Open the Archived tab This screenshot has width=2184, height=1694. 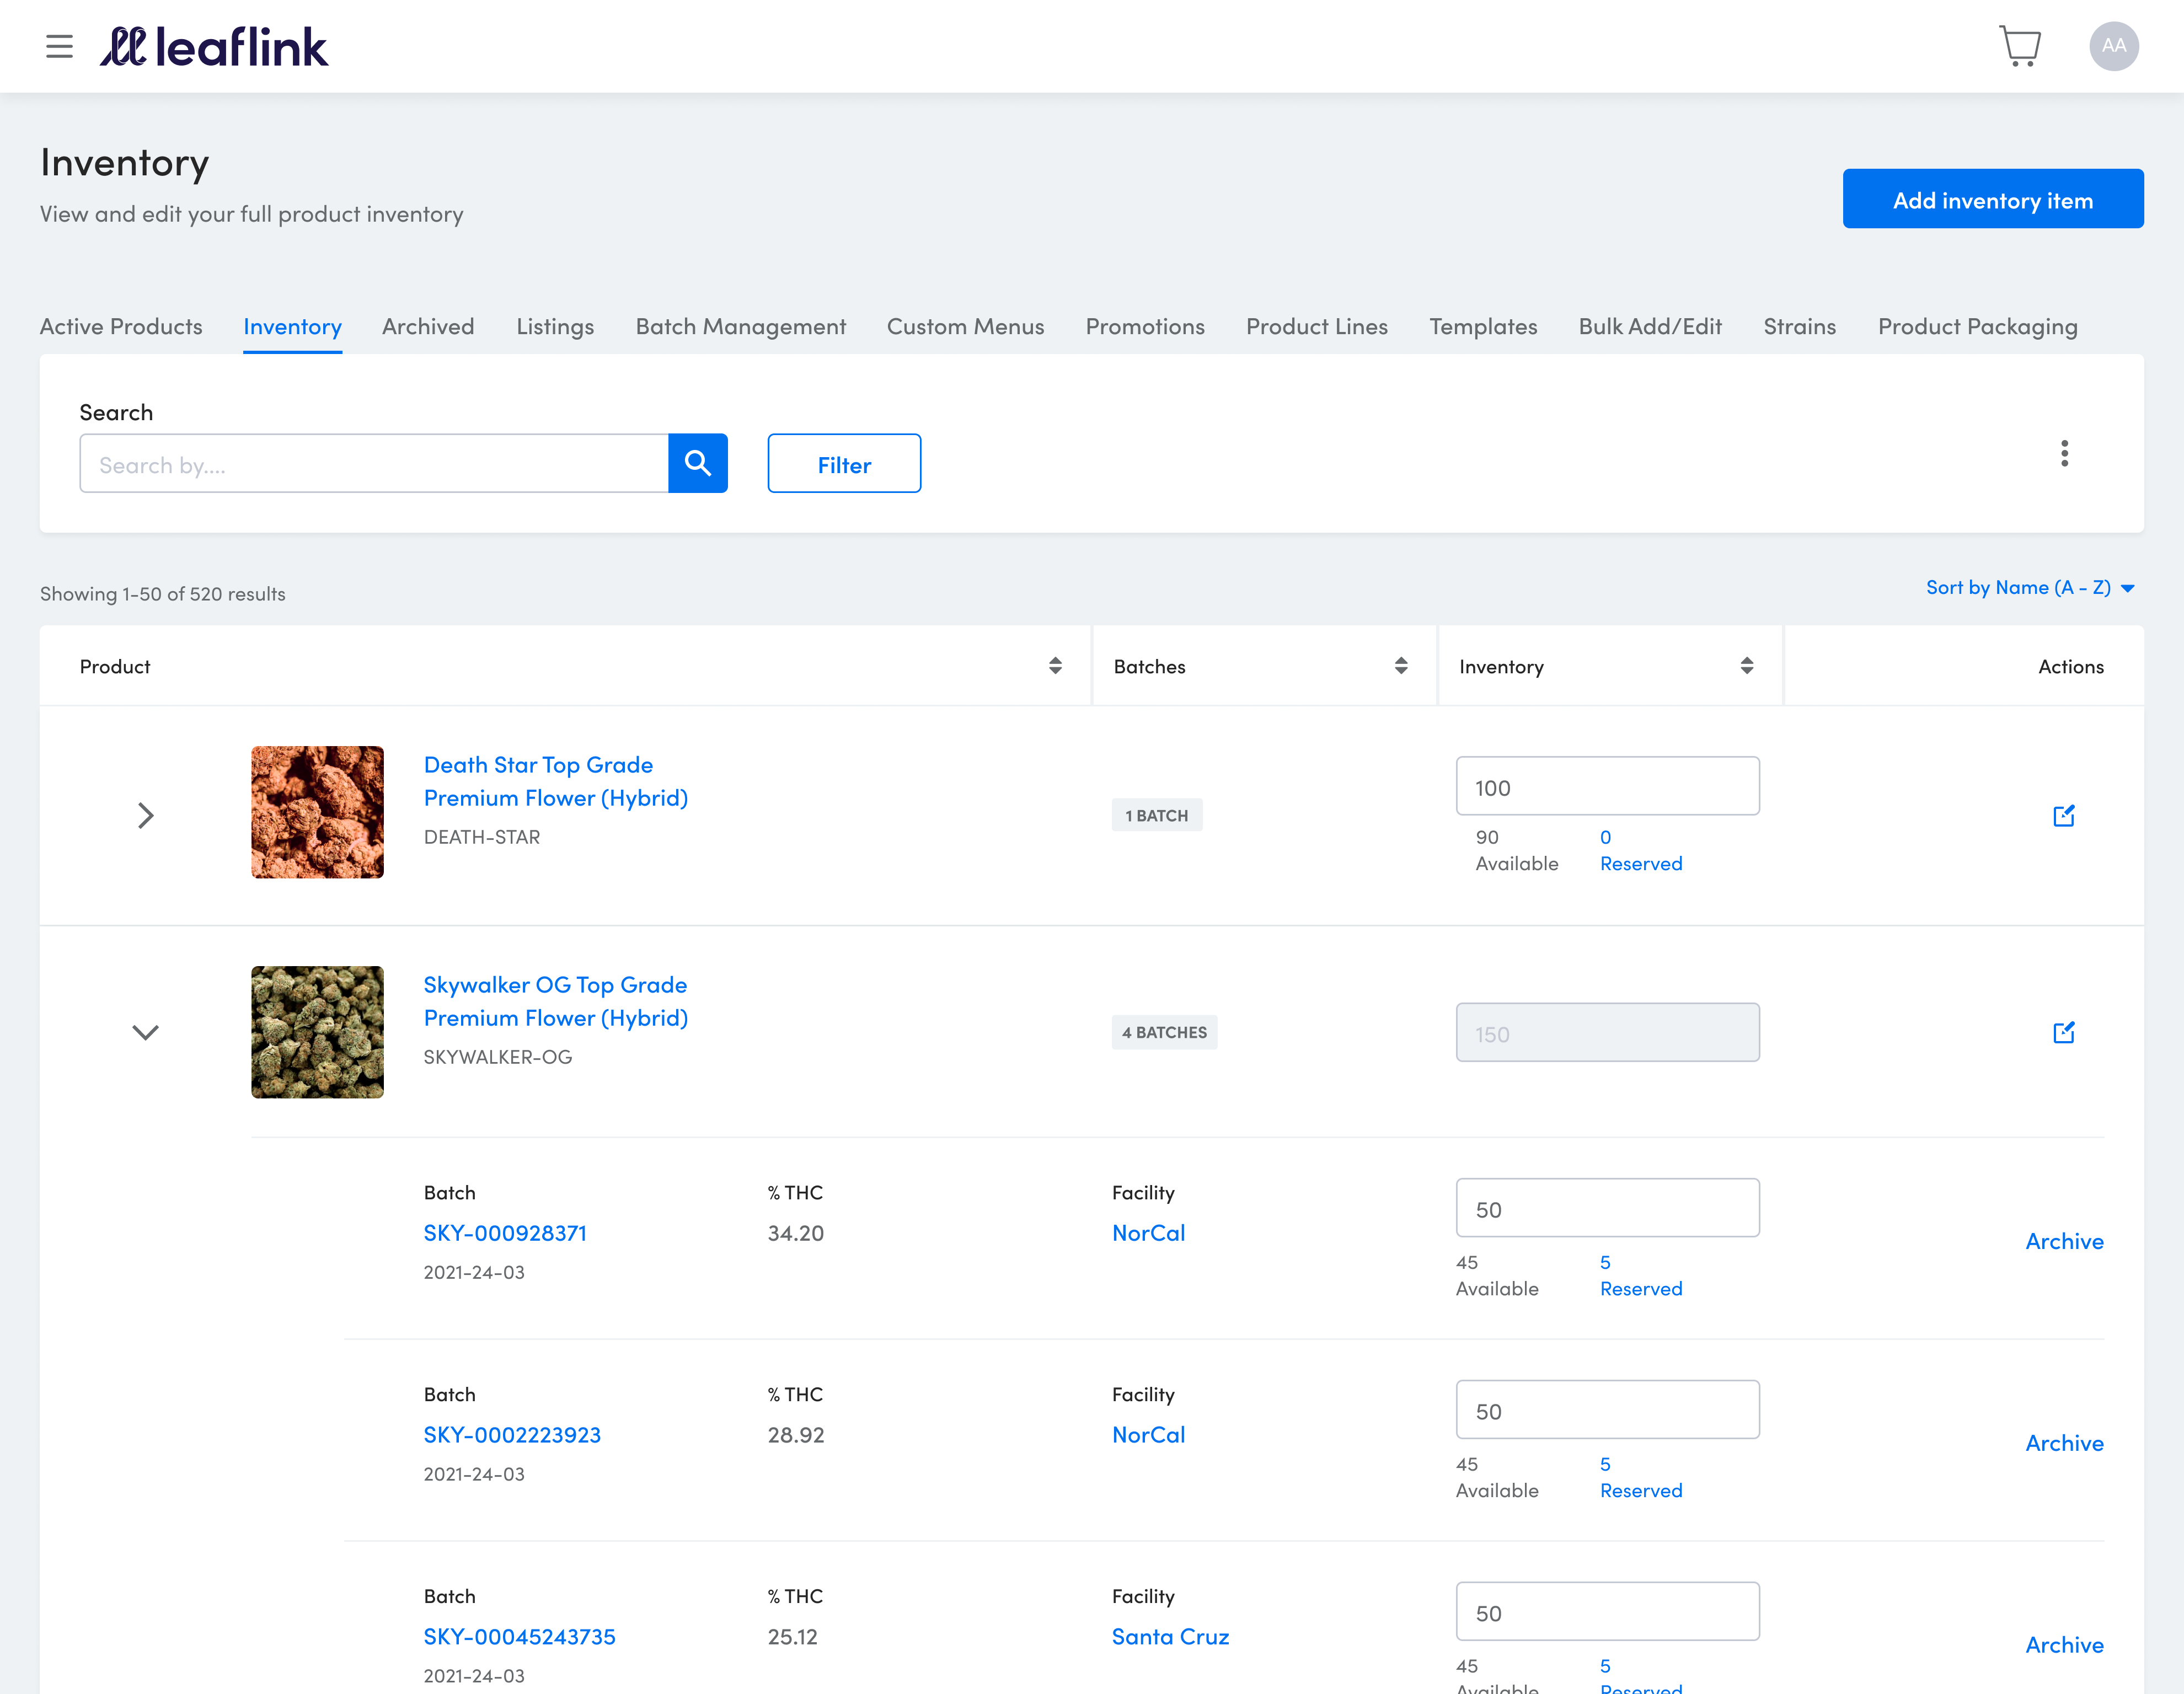[428, 326]
